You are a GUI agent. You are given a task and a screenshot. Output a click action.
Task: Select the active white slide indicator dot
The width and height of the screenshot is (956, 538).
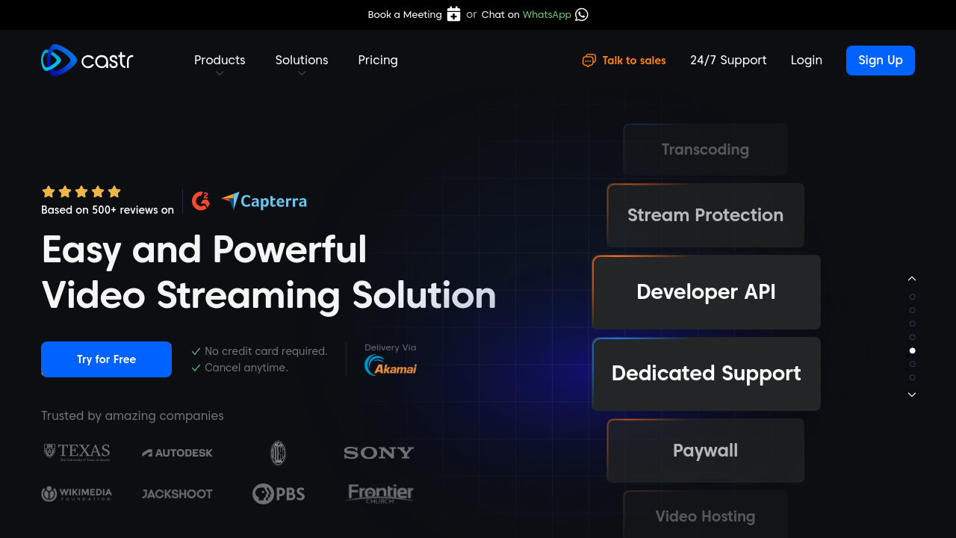[912, 350]
